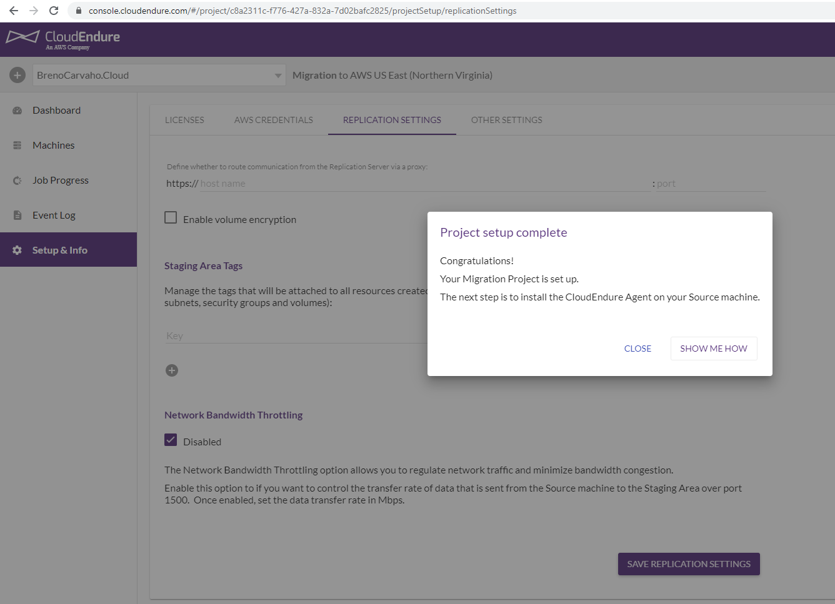Click the CloudEndure logo
This screenshot has width=835, height=604.
[x=63, y=39]
